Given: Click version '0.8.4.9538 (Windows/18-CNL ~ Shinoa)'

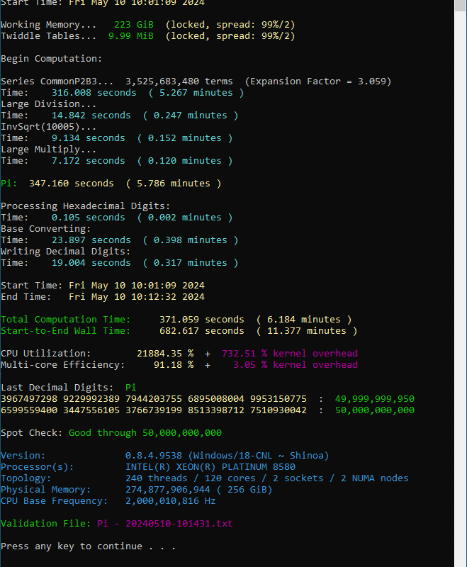Looking at the screenshot, I should 227,456.
